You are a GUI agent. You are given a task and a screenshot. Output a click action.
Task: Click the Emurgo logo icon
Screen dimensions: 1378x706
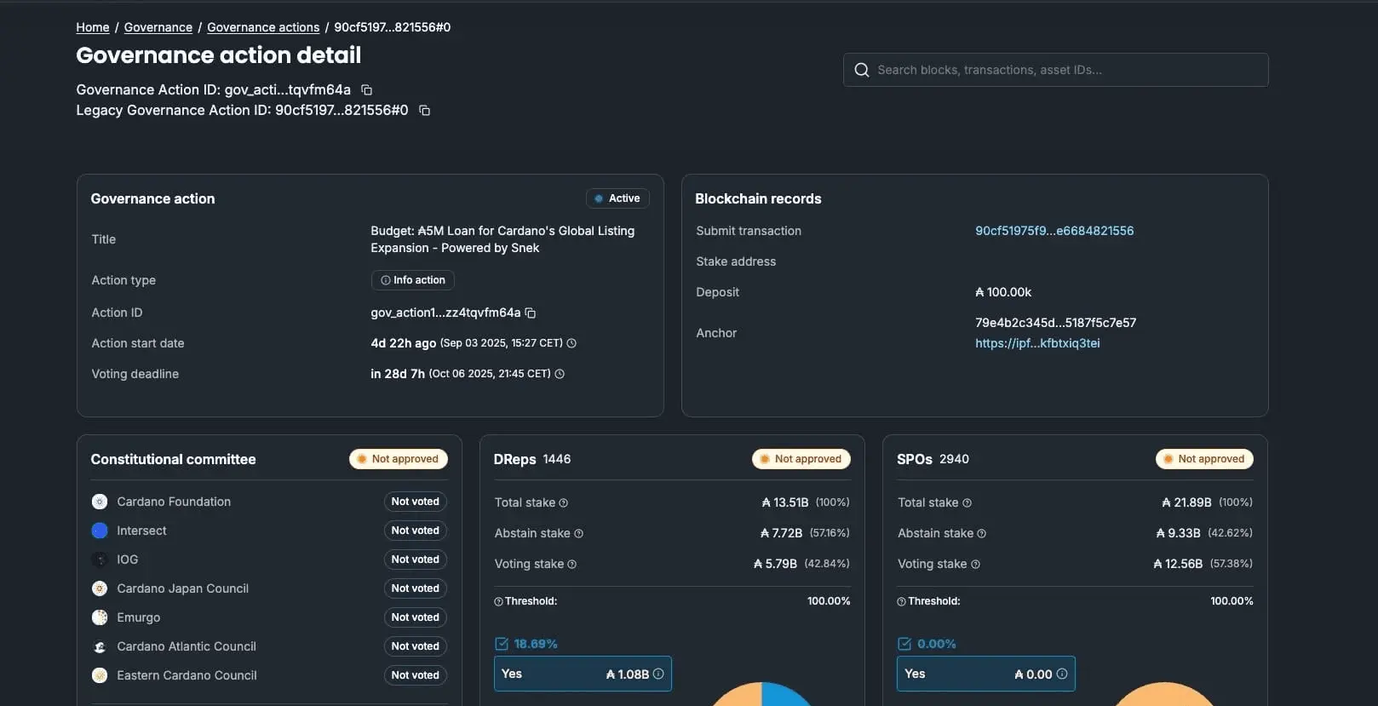[x=100, y=617]
